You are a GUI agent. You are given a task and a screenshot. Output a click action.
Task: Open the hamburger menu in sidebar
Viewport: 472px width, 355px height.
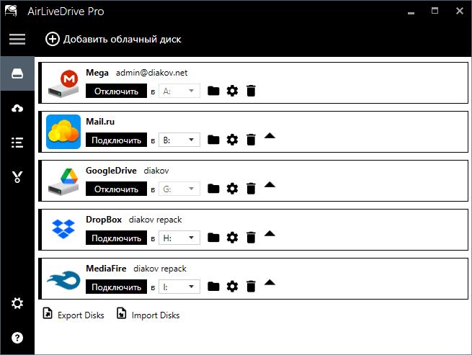pos(17,39)
